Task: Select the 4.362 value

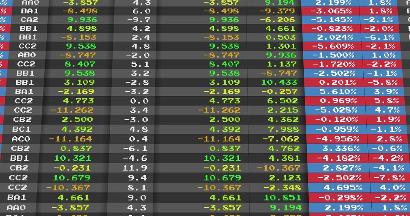Action: point(283,119)
